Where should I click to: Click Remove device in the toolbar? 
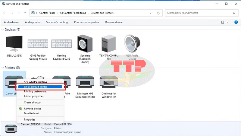tap(114, 22)
